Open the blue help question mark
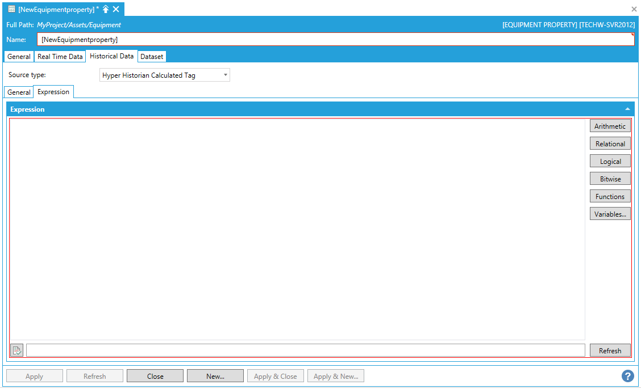 tap(627, 376)
